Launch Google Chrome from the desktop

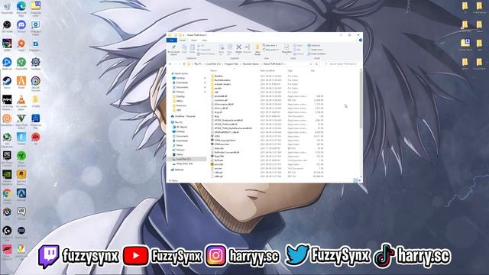[x=7, y=195]
